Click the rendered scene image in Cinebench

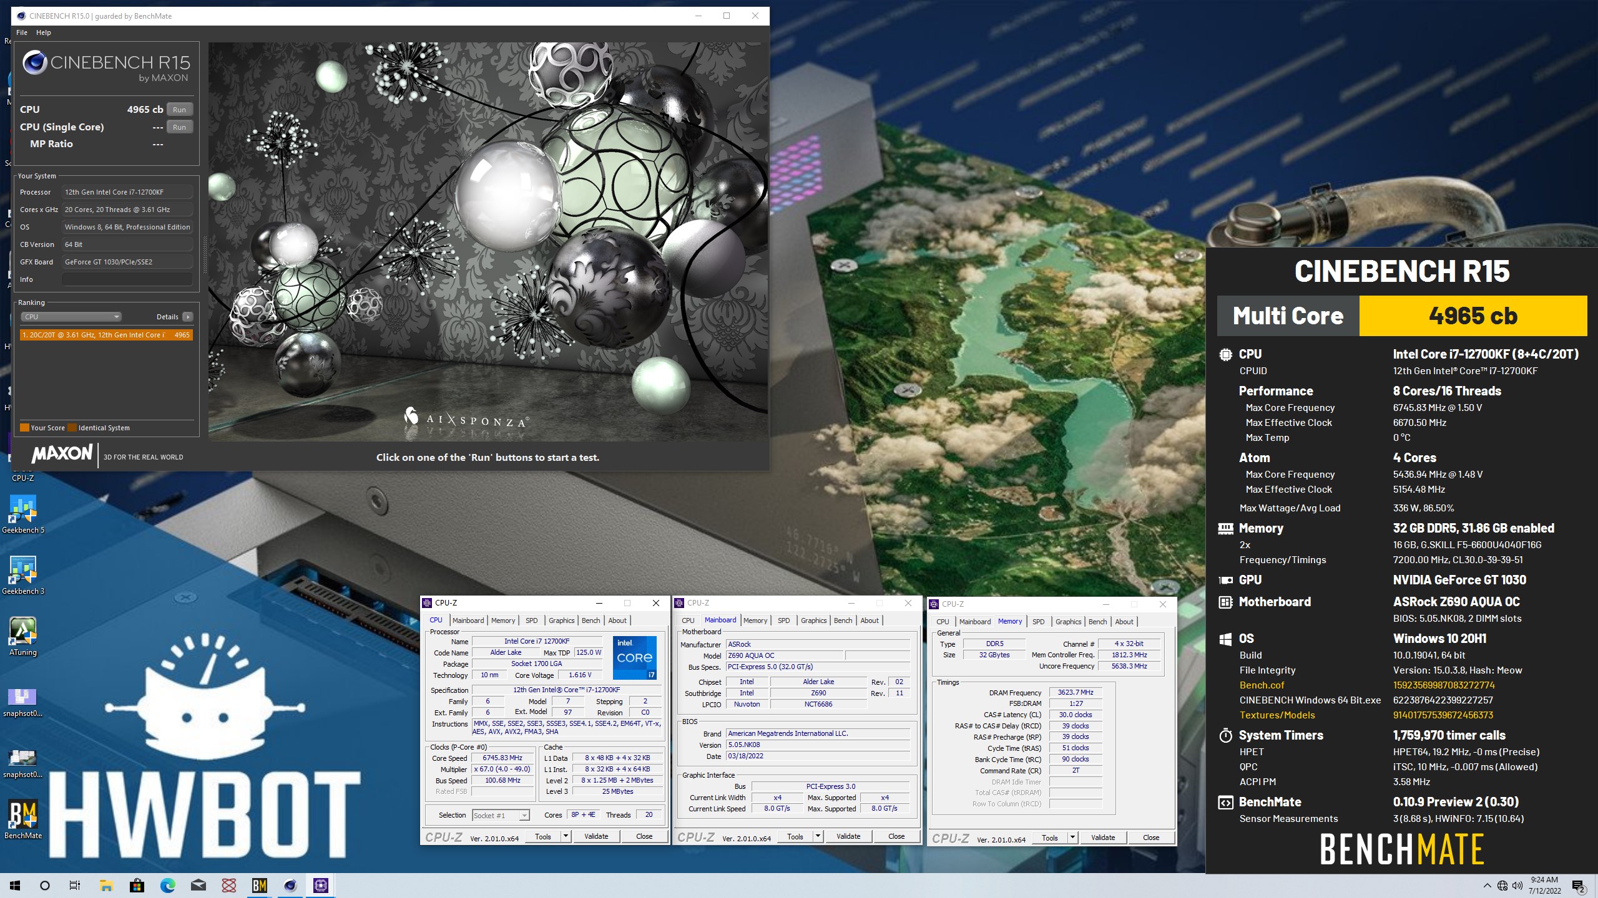click(488, 242)
